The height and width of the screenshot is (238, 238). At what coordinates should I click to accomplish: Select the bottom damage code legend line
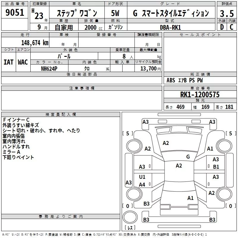tap(104, 235)
